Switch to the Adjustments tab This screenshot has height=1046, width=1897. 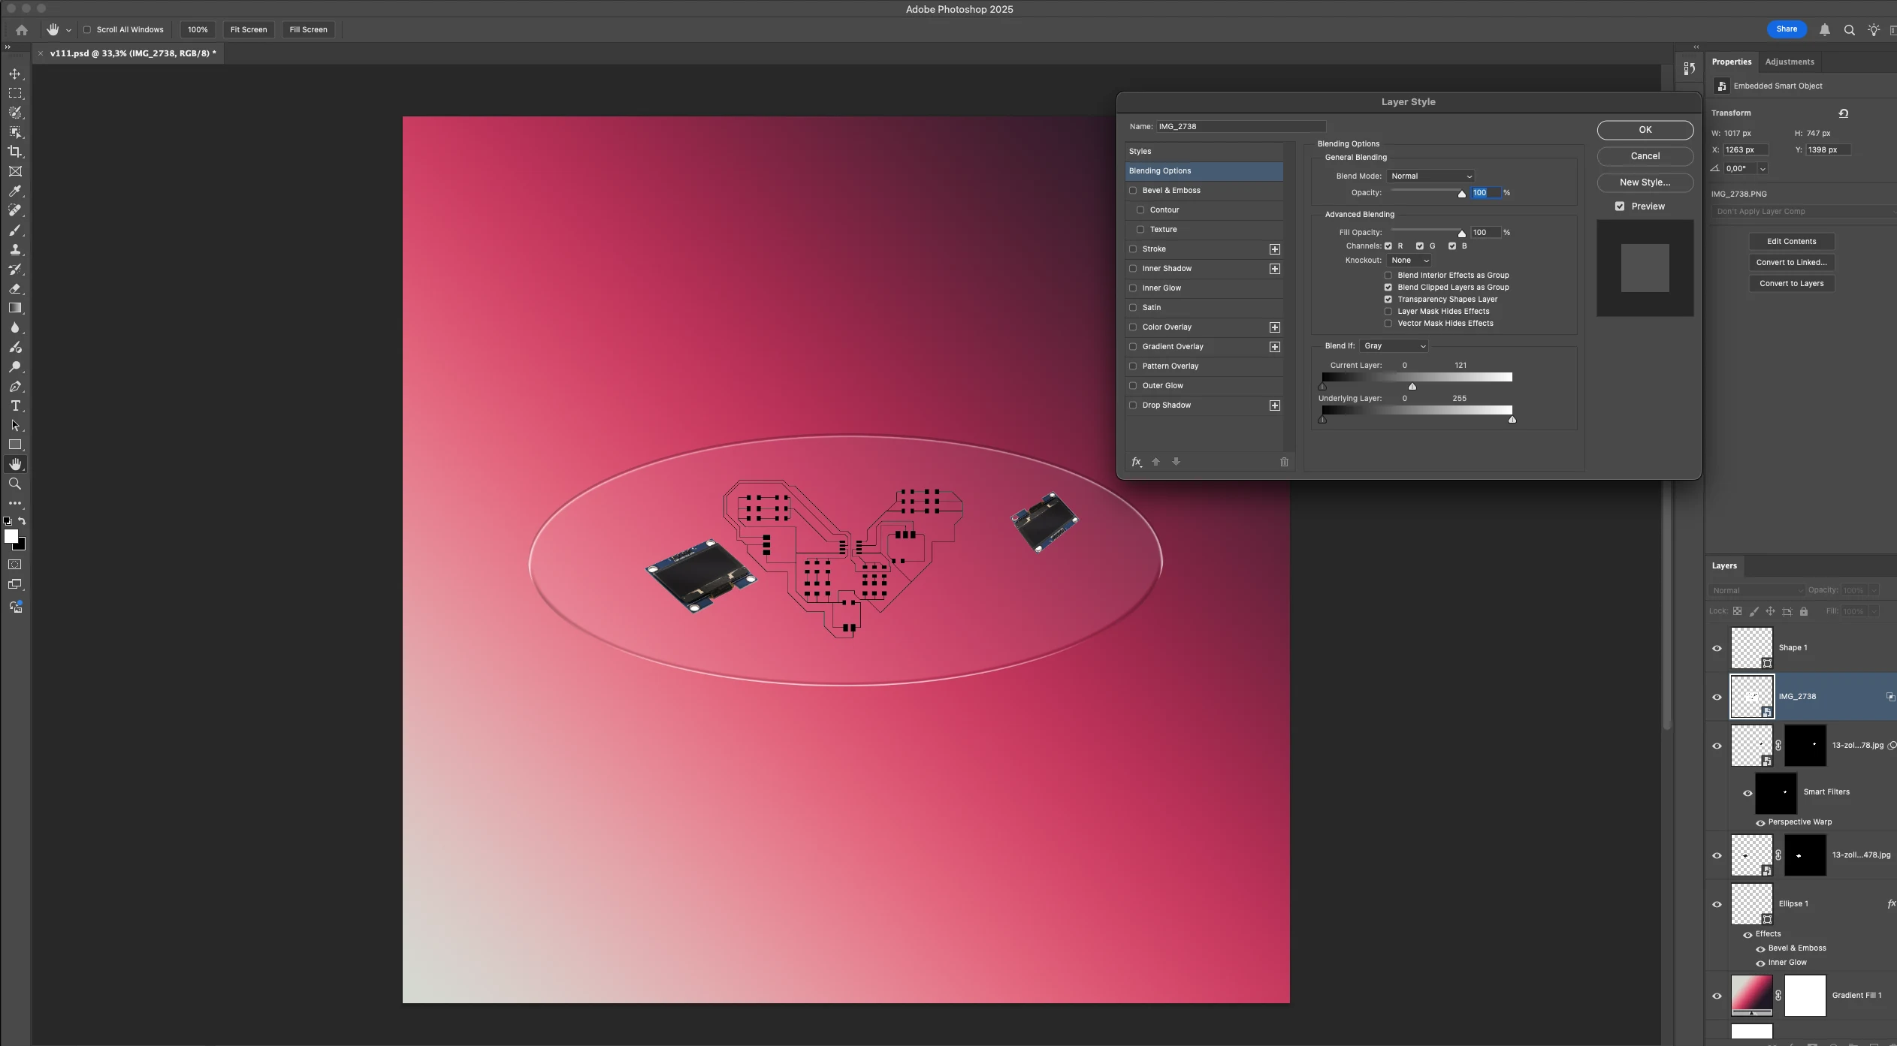[x=1789, y=62]
